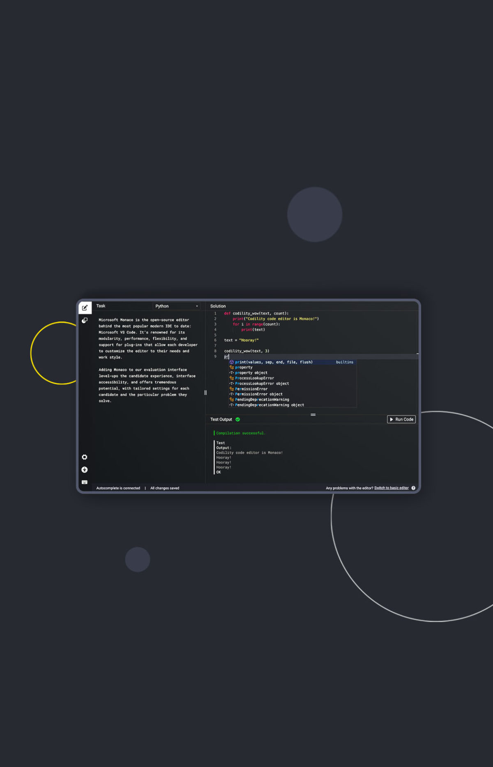The height and width of the screenshot is (767, 493).
Task: Click the 'OK' output result
Action: (219, 472)
